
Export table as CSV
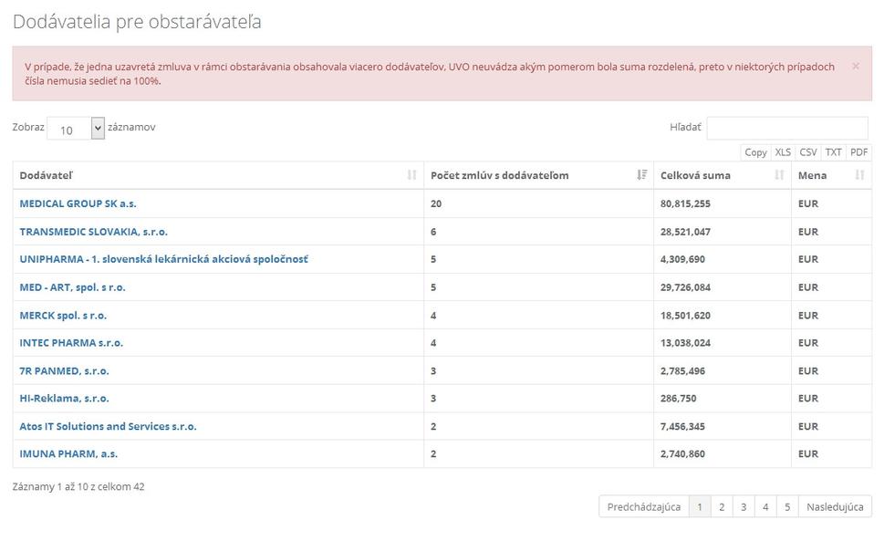click(x=808, y=152)
